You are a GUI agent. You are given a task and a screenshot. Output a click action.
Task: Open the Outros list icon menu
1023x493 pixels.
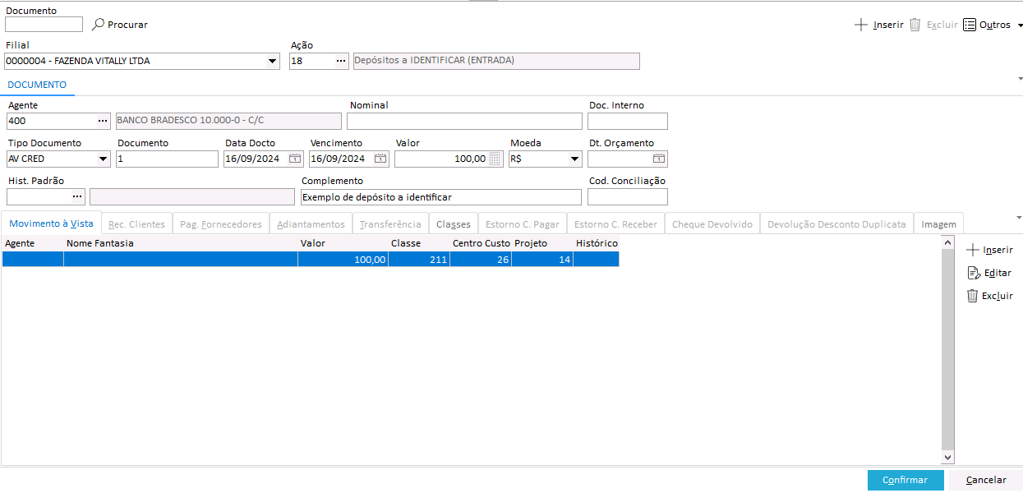click(970, 25)
